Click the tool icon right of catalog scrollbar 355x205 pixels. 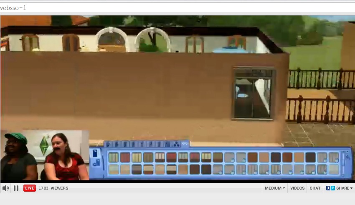pyautogui.click(x=348, y=157)
